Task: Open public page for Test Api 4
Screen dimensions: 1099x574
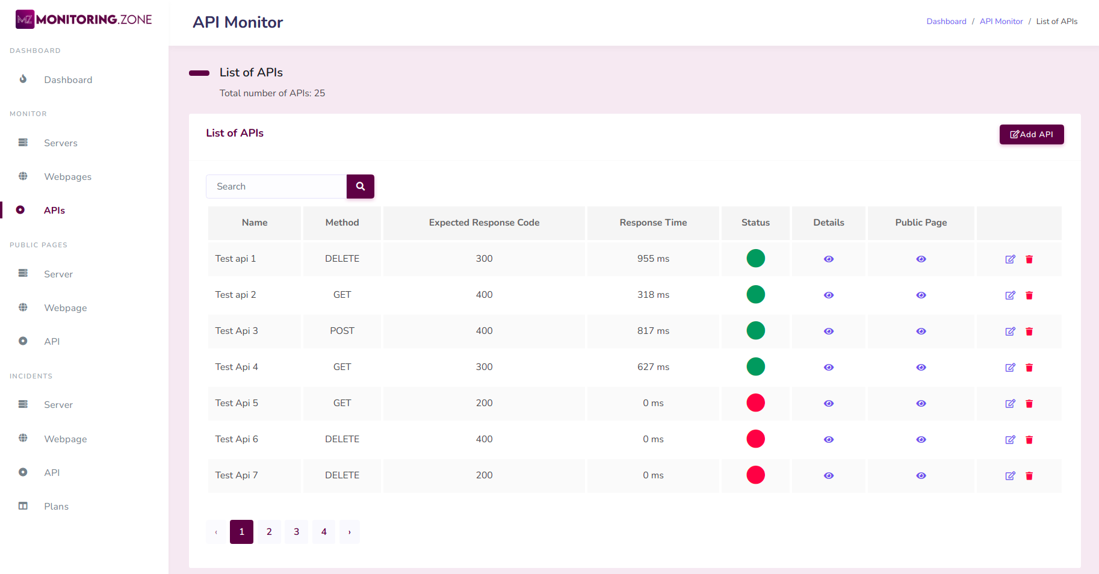Action: [x=921, y=368]
